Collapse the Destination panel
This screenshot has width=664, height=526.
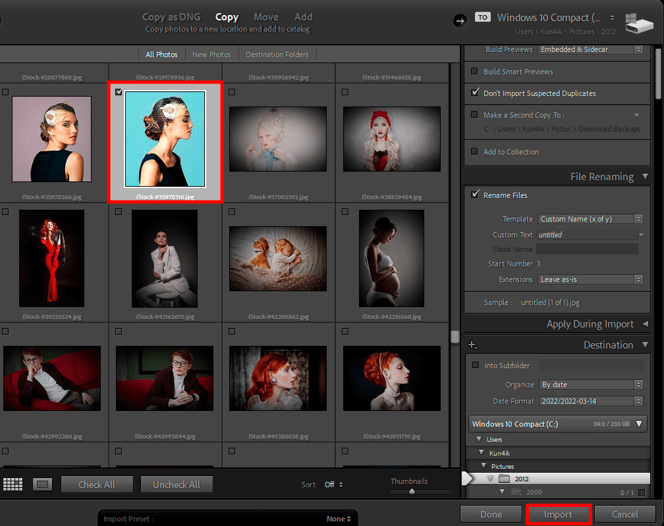645,345
